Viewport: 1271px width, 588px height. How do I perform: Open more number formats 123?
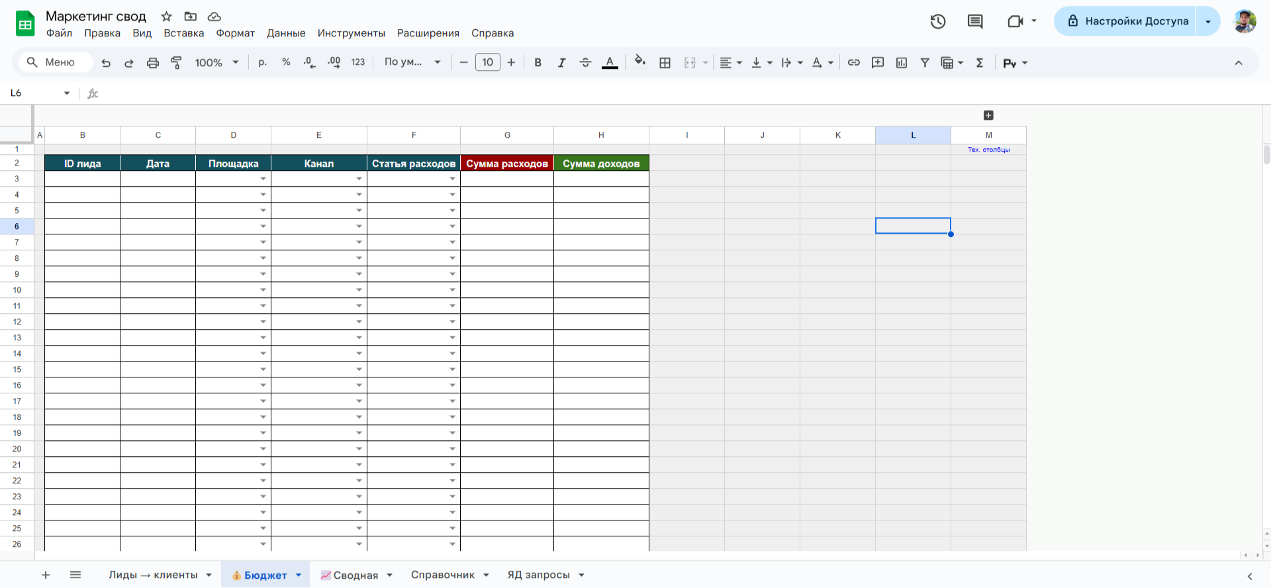coord(358,62)
